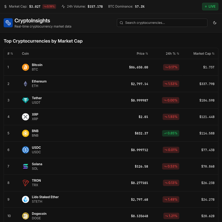This screenshot has height=222, width=222.
Task: Click USDC market cap $77.43B
Action: point(208,150)
